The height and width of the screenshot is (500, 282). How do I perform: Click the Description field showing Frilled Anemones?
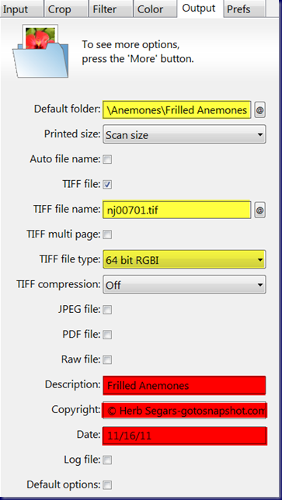(184, 386)
